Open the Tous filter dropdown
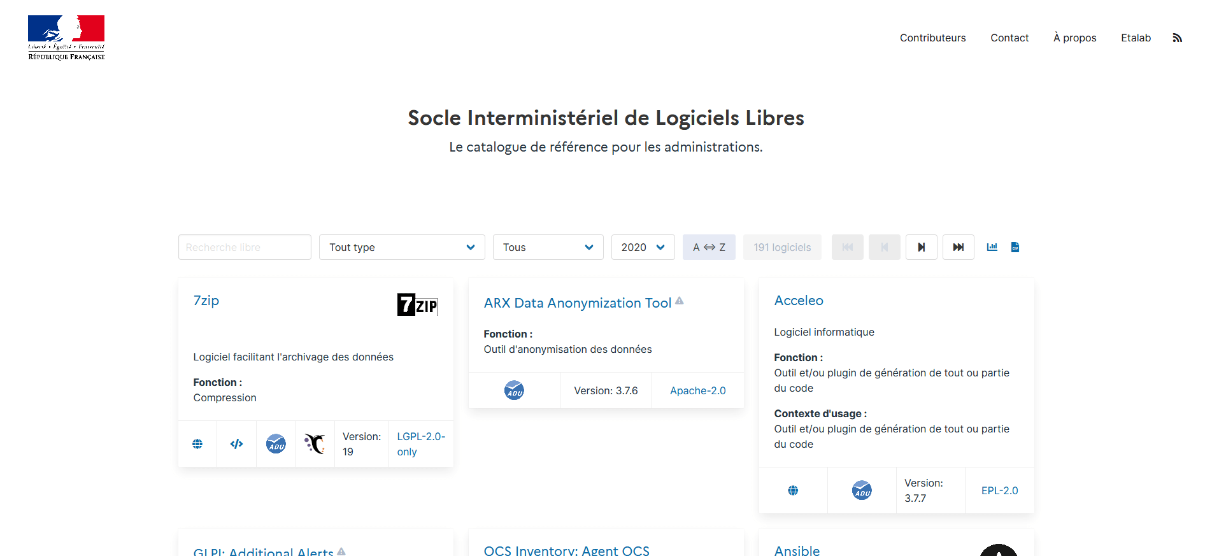Screen dimensions: 1212x556 click(x=548, y=247)
